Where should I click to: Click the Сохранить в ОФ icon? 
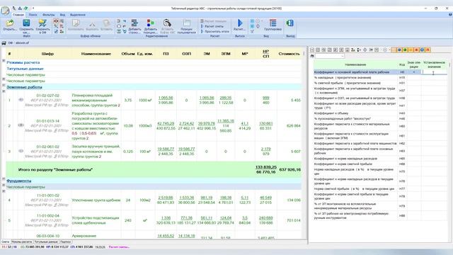(42, 23)
